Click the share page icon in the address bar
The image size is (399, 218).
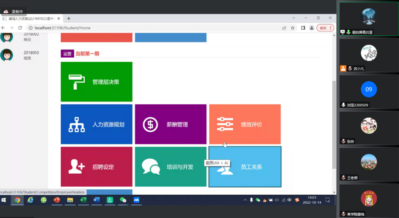[284, 28]
